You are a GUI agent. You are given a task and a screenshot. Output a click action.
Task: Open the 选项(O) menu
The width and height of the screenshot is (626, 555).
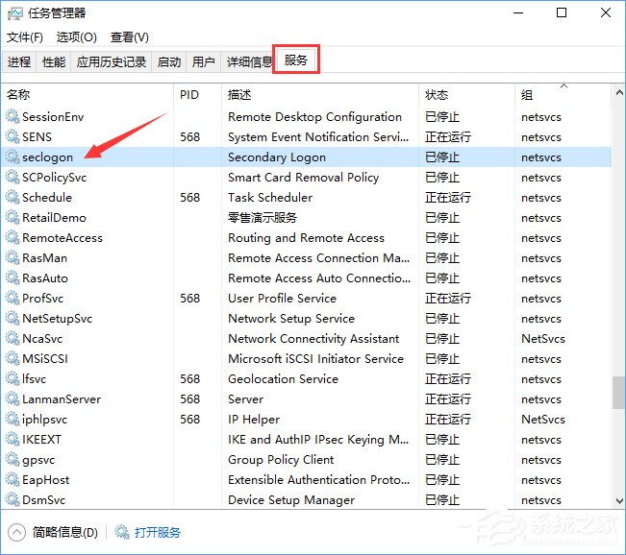point(77,37)
